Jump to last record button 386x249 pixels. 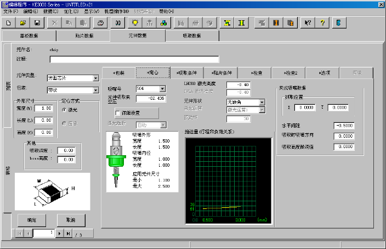coord(68,234)
